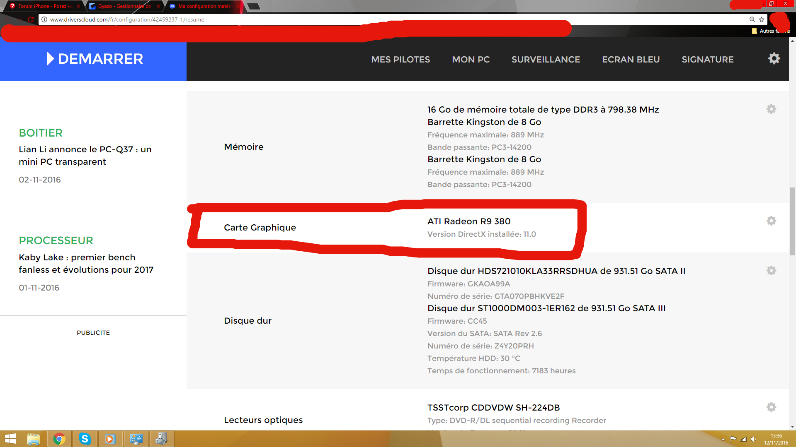
Task: Bookmark this page with the star icon
Action: tap(762, 19)
